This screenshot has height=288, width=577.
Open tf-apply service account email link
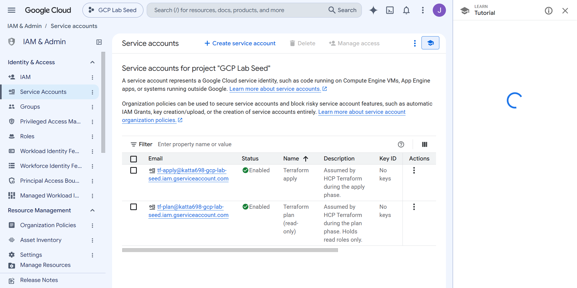pyautogui.click(x=188, y=174)
